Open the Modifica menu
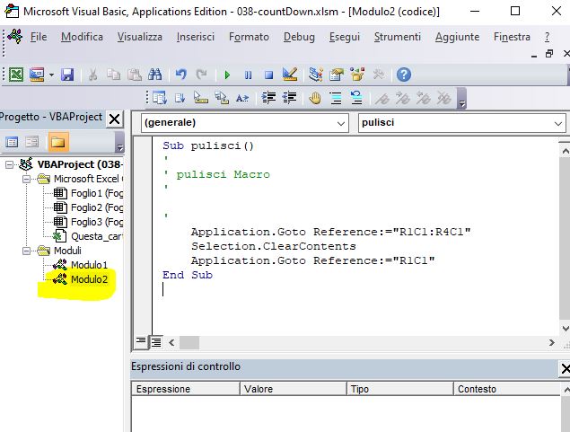 tap(82, 37)
